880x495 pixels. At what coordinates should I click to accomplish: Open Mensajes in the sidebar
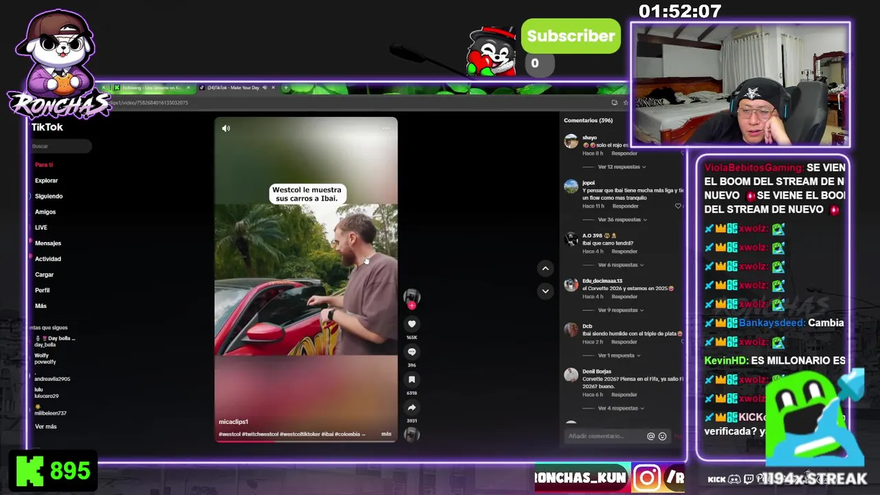point(48,243)
